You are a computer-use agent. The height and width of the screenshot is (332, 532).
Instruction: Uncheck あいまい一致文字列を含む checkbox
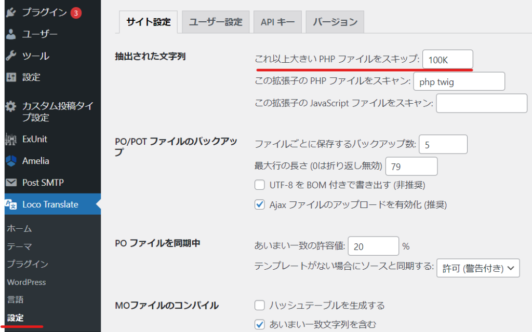click(x=260, y=325)
